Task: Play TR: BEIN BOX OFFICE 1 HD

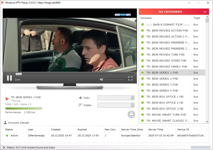Action: point(172,97)
